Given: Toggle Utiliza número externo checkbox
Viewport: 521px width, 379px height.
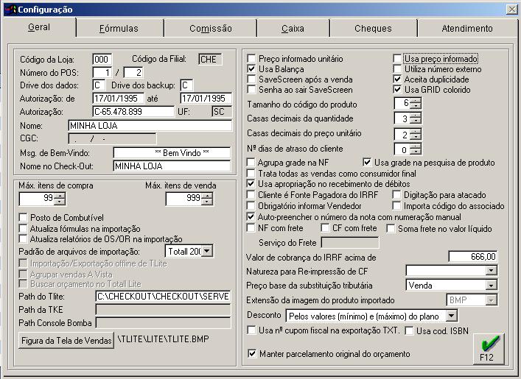Looking at the screenshot, I should pyautogui.click(x=397, y=69).
